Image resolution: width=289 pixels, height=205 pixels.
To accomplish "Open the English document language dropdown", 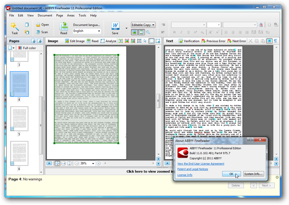I will click(x=99, y=31).
